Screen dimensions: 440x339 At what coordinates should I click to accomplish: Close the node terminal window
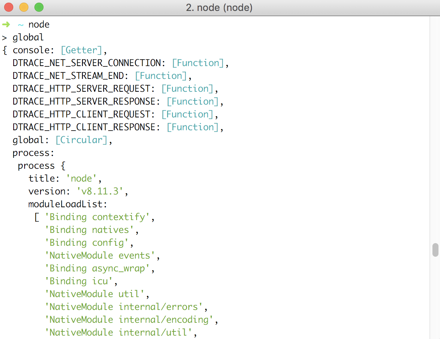[8, 7]
